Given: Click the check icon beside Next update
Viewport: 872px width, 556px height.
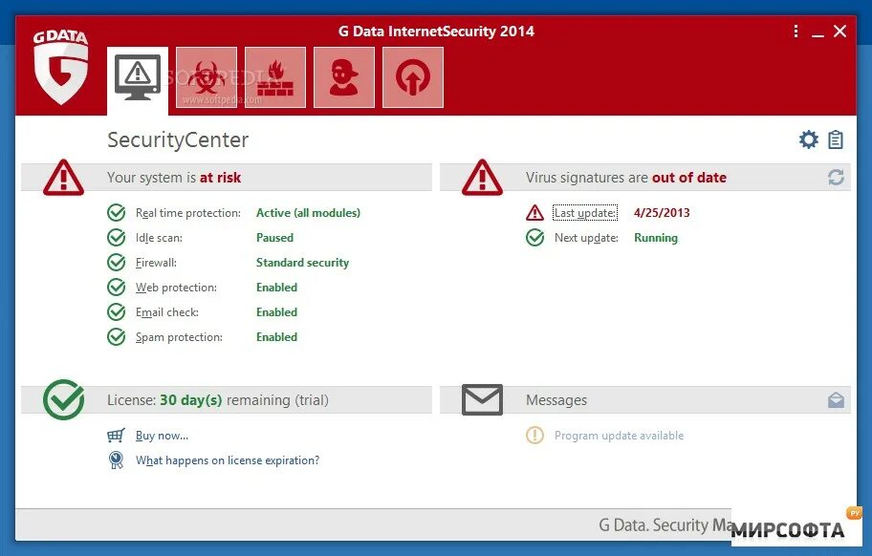Looking at the screenshot, I should (535, 238).
